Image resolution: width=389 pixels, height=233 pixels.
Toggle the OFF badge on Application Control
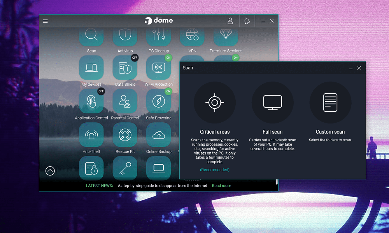tap(101, 91)
